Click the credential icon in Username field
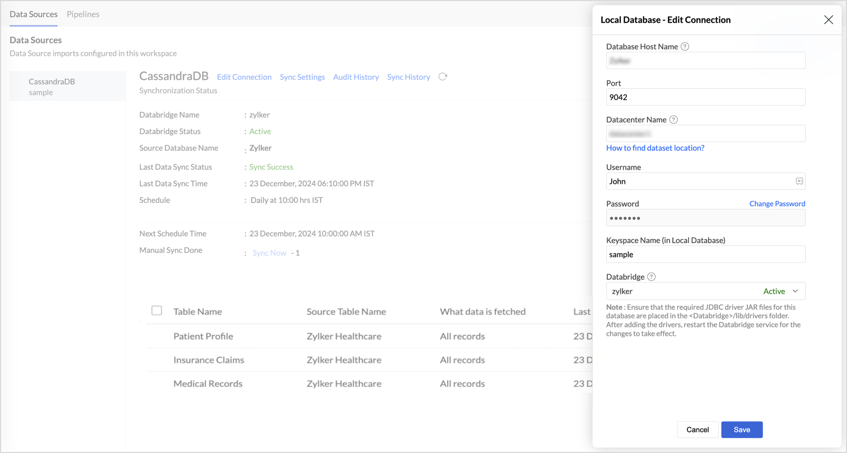This screenshot has width=847, height=453. point(799,181)
